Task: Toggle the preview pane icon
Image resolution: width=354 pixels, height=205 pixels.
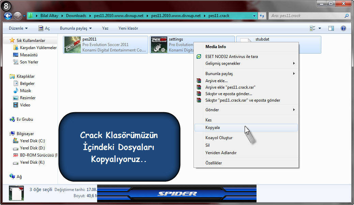Action: 331,28
